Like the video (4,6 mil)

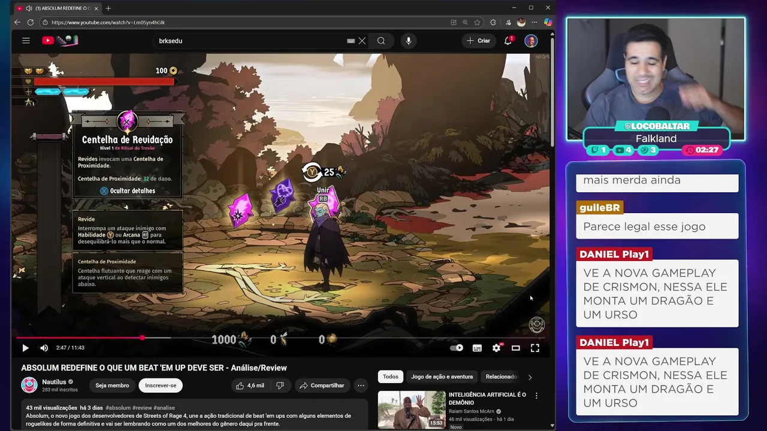(250, 386)
